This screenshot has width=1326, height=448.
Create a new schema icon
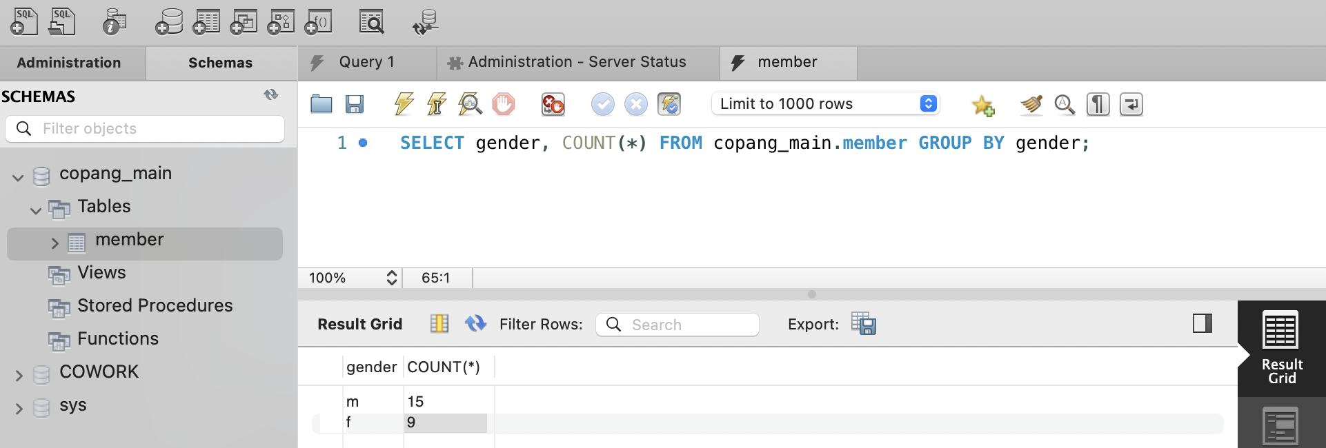click(x=169, y=21)
